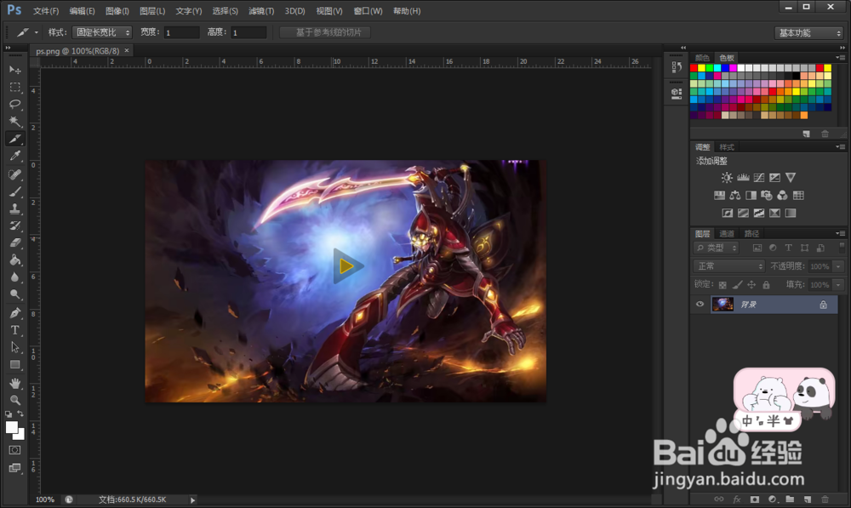Switch to the 通道 tab
Image resolution: width=851 pixels, height=508 pixels.
coord(727,233)
